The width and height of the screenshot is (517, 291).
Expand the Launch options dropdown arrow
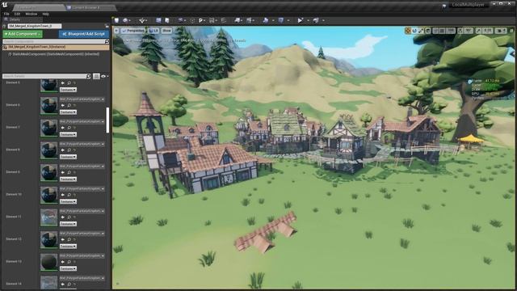coord(323,21)
